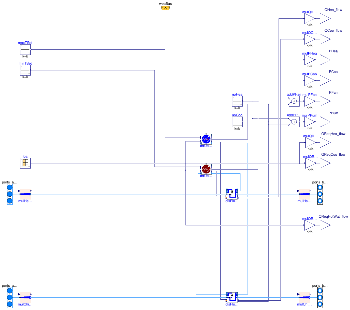Select the addPFan adder block

(x=294, y=101)
